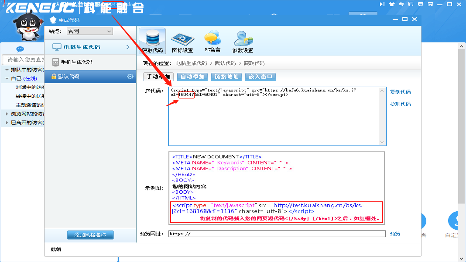Click the monitor icon of 电脑生成代码

click(57, 47)
